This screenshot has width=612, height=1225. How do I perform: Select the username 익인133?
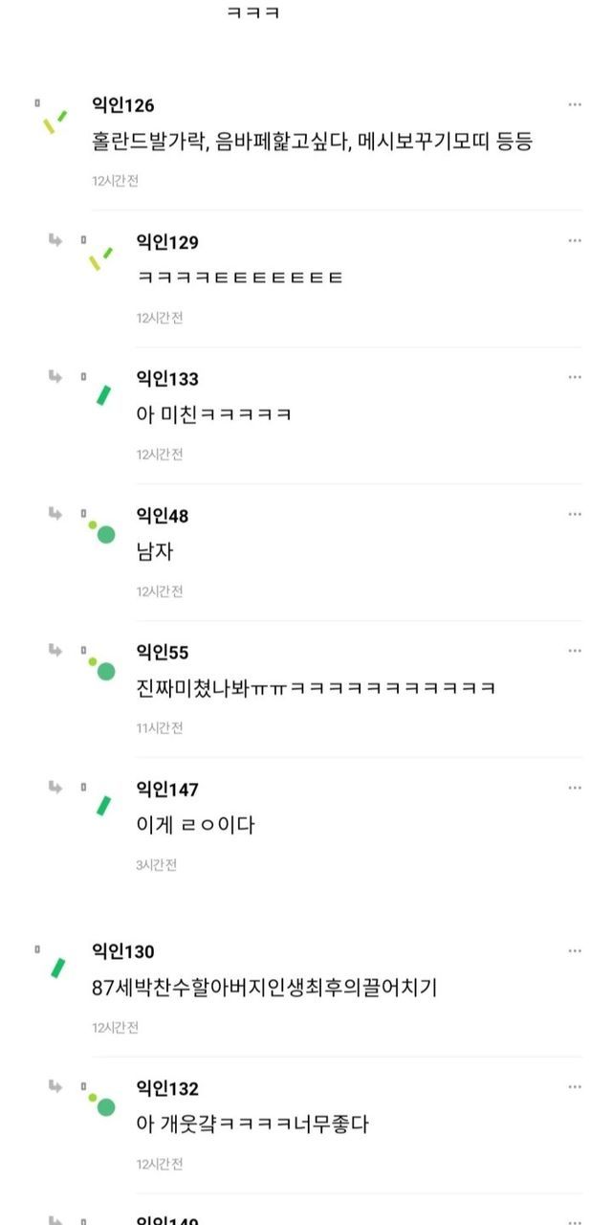click(x=167, y=379)
